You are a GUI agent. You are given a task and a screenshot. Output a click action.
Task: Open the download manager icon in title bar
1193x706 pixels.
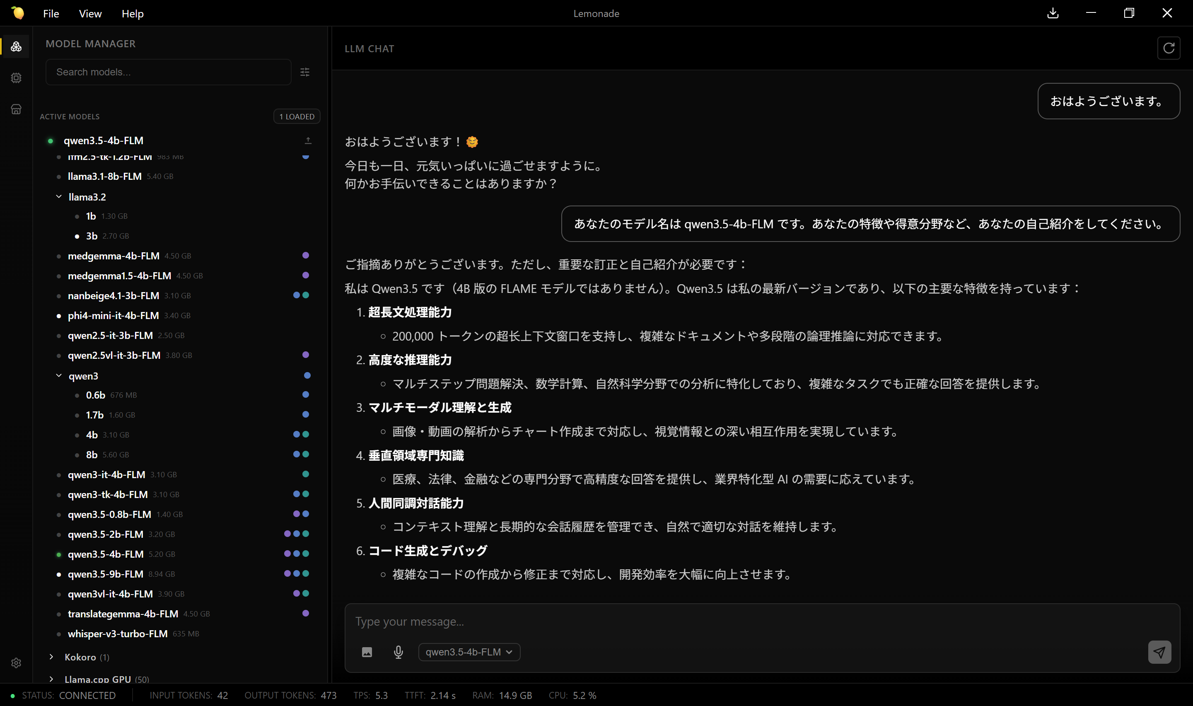click(1053, 13)
